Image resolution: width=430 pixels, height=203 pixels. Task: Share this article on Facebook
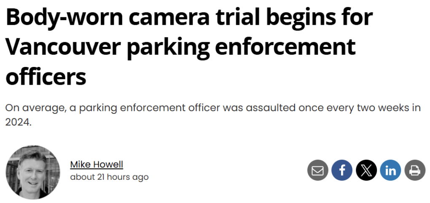pos(342,171)
